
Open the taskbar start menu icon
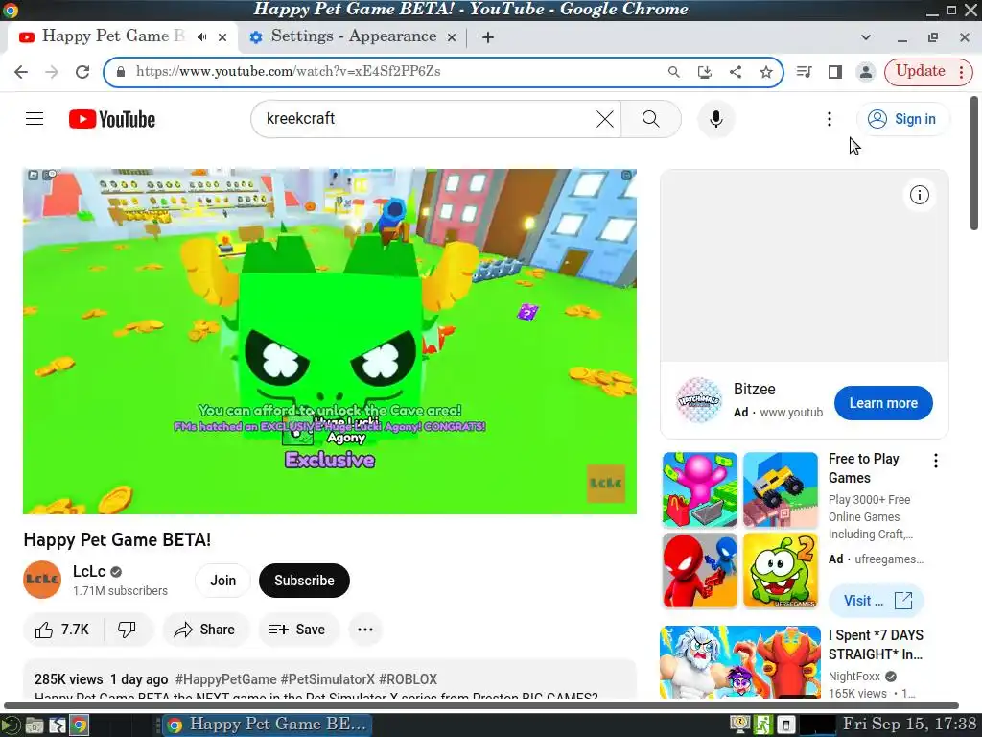click(11, 725)
